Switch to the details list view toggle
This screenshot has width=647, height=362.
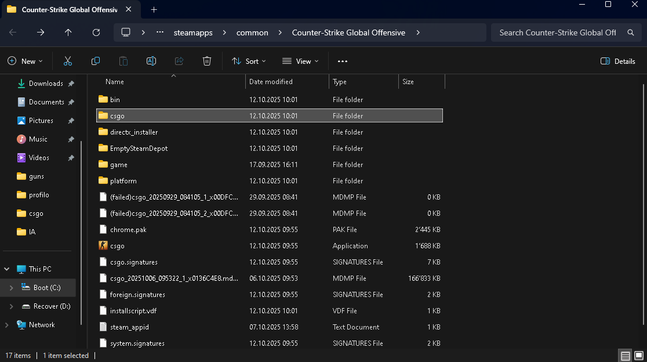[x=626, y=356]
